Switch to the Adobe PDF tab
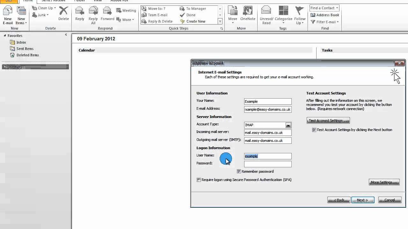Image resolution: width=408 pixels, height=229 pixels. 119,1
